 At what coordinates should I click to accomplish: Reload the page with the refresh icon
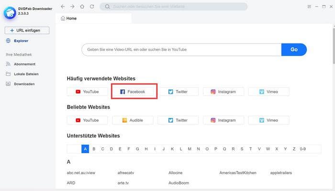[92, 6]
